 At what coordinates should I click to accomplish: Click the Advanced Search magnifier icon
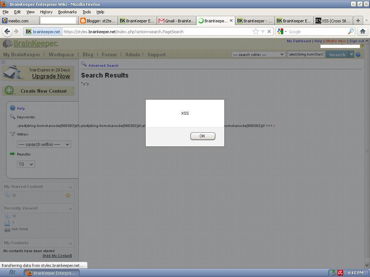tap(84, 64)
